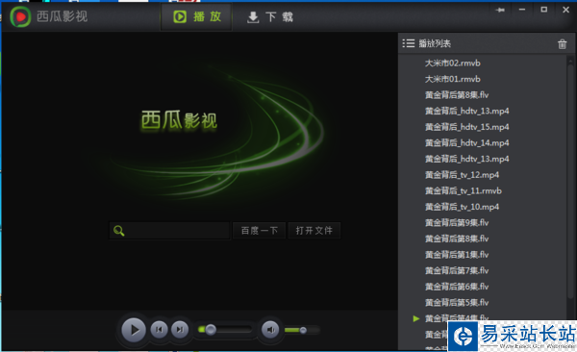Image resolution: width=577 pixels, height=352 pixels.
Task: Select 黄金背后_tv_10.mp4 in the playlist
Action: [x=462, y=207]
